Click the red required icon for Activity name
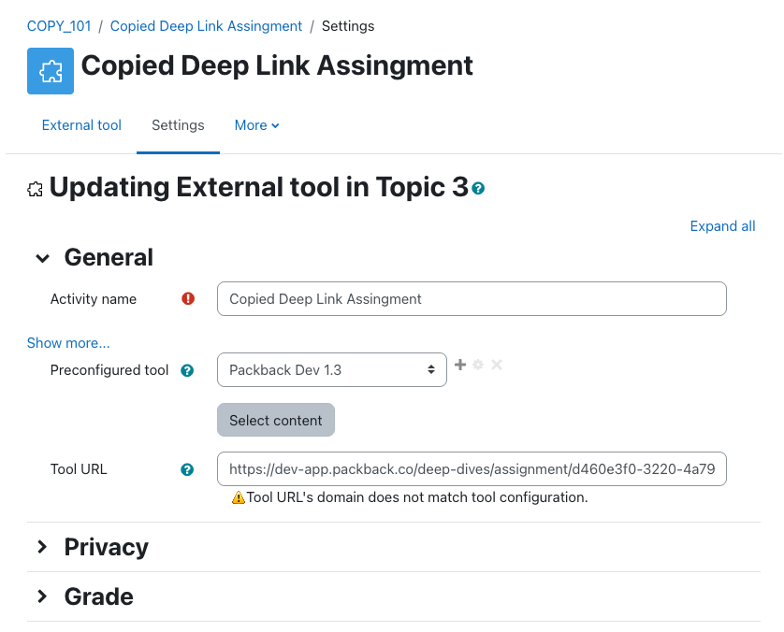The width and height of the screenshot is (784, 632). click(x=188, y=299)
